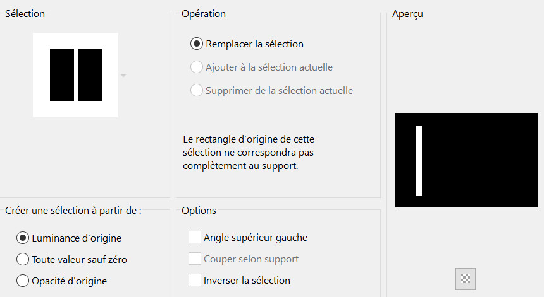544x297 pixels.
Task: Click the Opération group label
Action: tap(203, 14)
